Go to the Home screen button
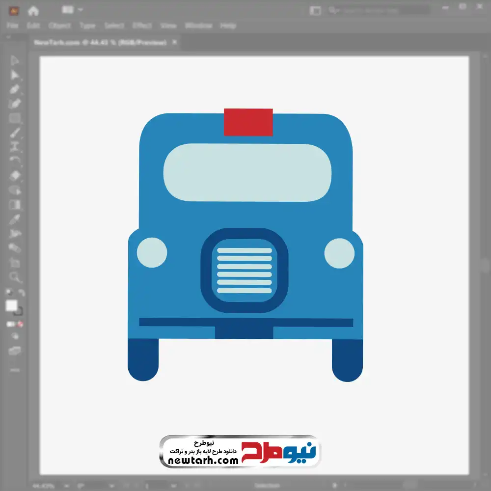This screenshot has width=491, height=491. click(33, 10)
